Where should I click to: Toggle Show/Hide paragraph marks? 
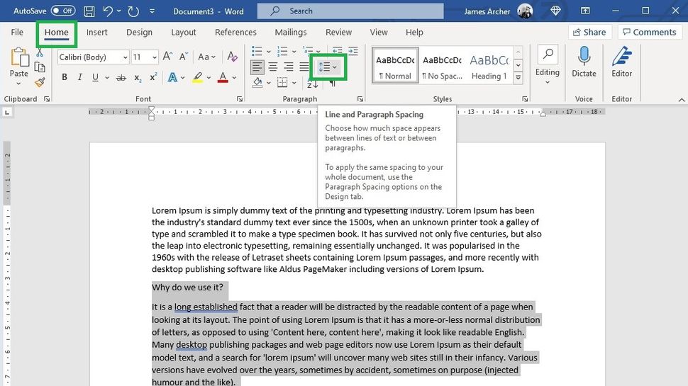(x=333, y=84)
